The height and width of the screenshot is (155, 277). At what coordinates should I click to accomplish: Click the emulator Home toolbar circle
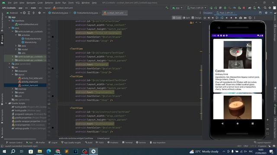point(231,18)
